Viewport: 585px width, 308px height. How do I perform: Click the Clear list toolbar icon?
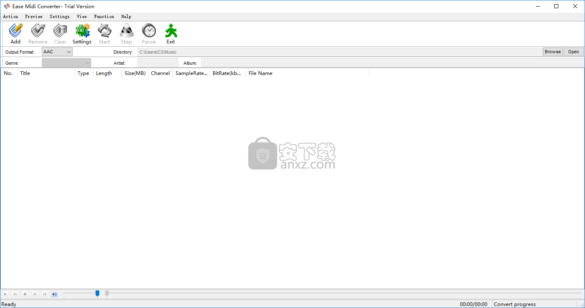[60, 34]
